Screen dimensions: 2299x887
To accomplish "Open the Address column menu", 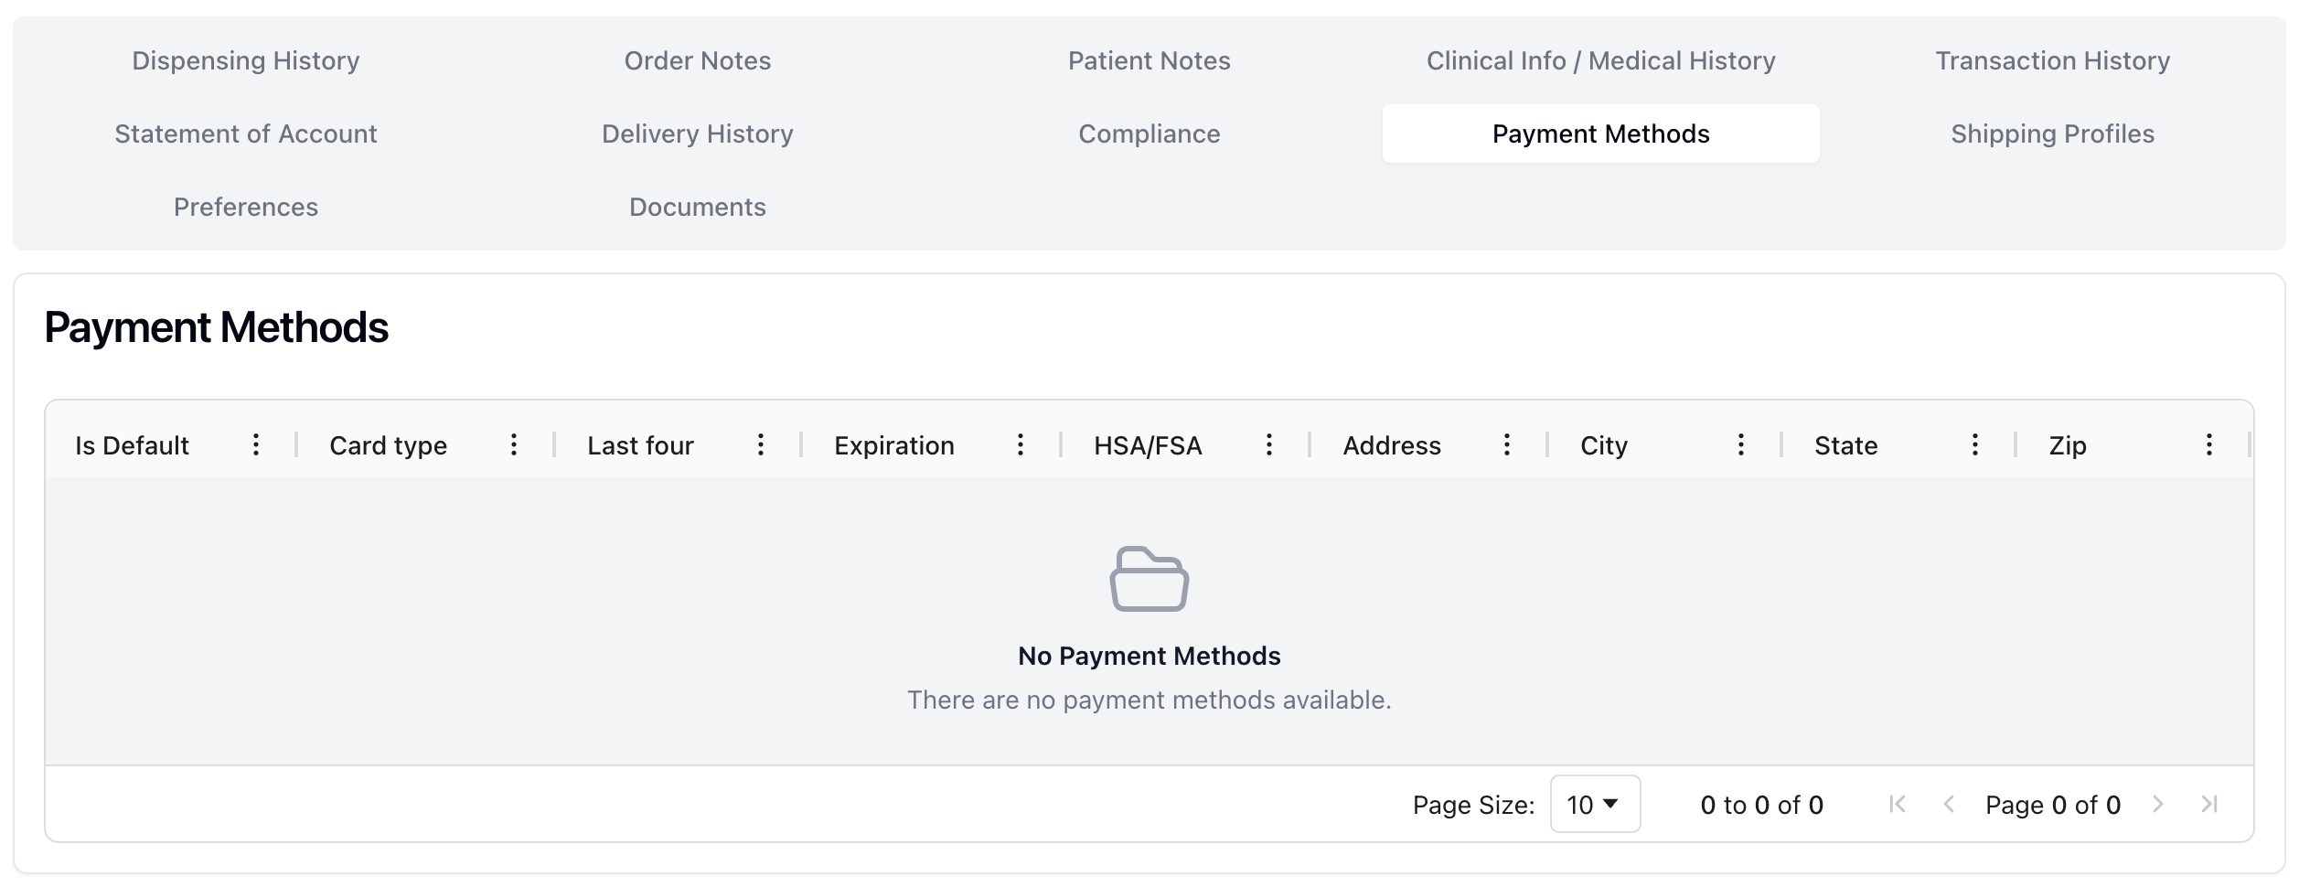I will [x=1506, y=445].
